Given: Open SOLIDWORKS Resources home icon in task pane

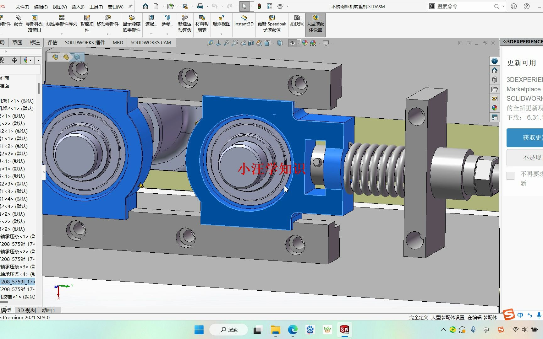Looking at the screenshot, I should pyautogui.click(x=495, y=70).
